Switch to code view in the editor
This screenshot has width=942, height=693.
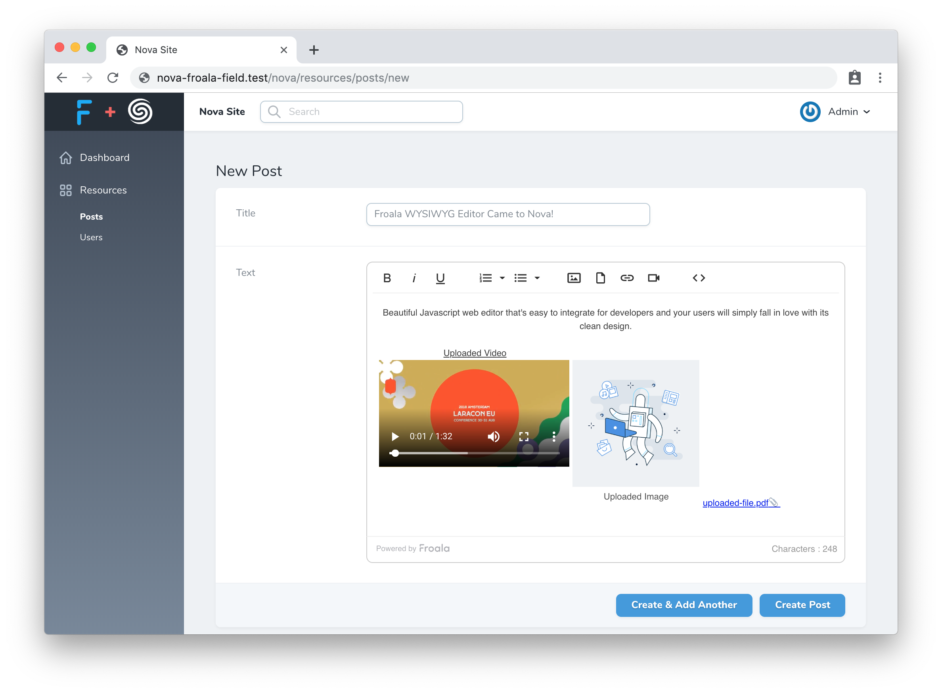[x=698, y=278]
